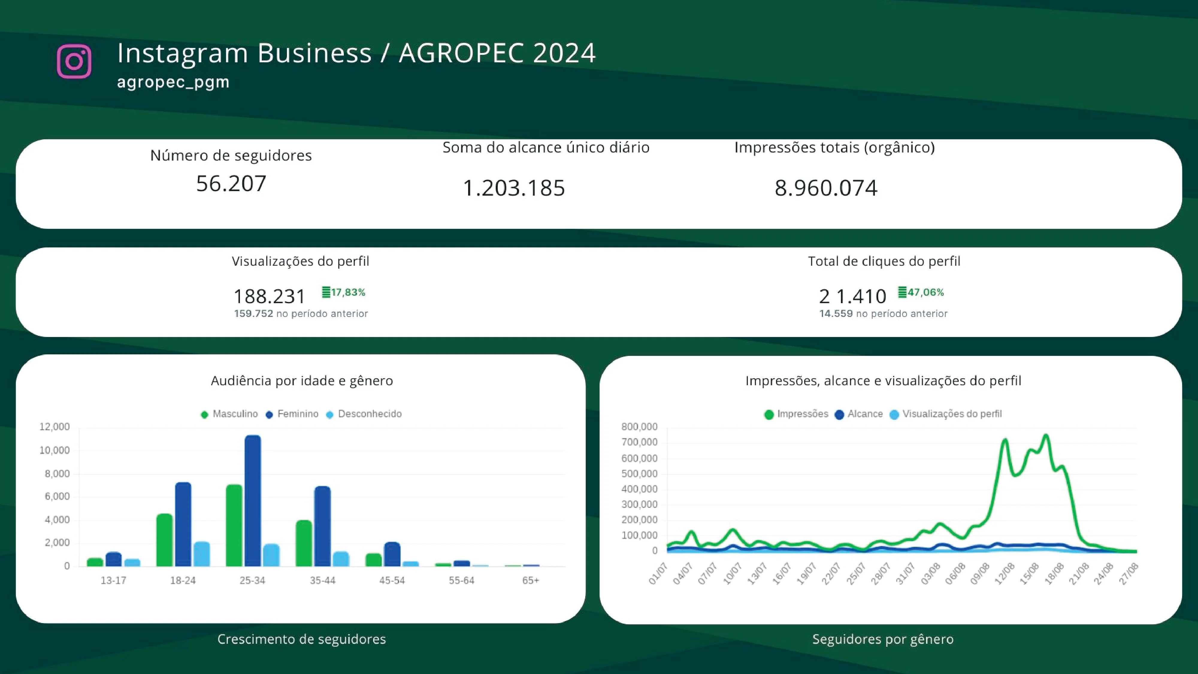
Task: Click the 12/08 date axis label
Action: pyautogui.click(x=1005, y=574)
